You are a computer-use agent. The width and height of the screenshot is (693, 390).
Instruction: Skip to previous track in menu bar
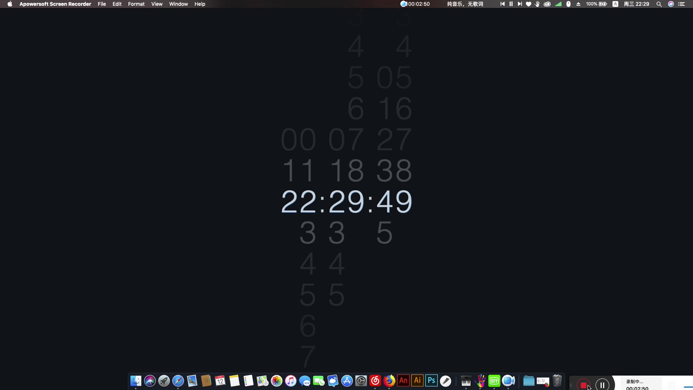click(502, 4)
